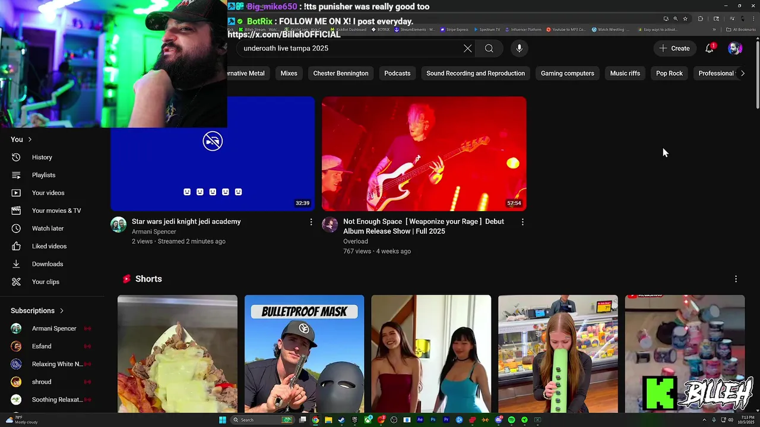Open the short with the green inflatable tube
The image size is (760, 427).
(x=558, y=354)
